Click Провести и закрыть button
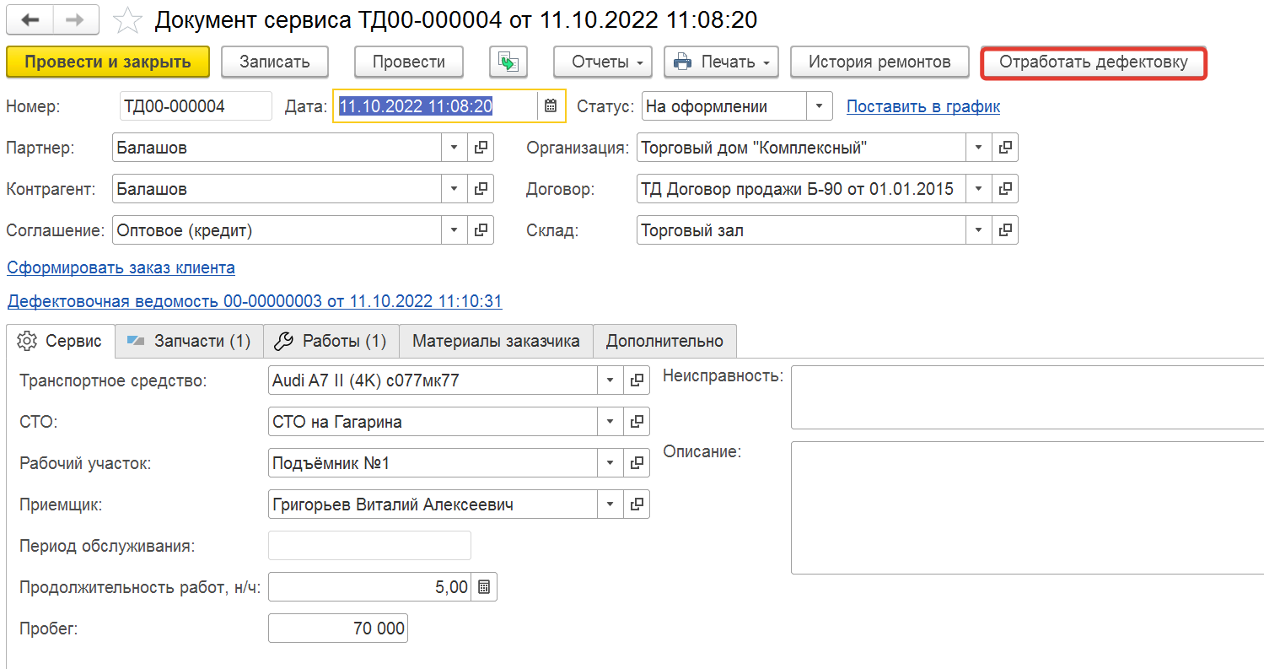The width and height of the screenshot is (1264, 669). coord(108,62)
